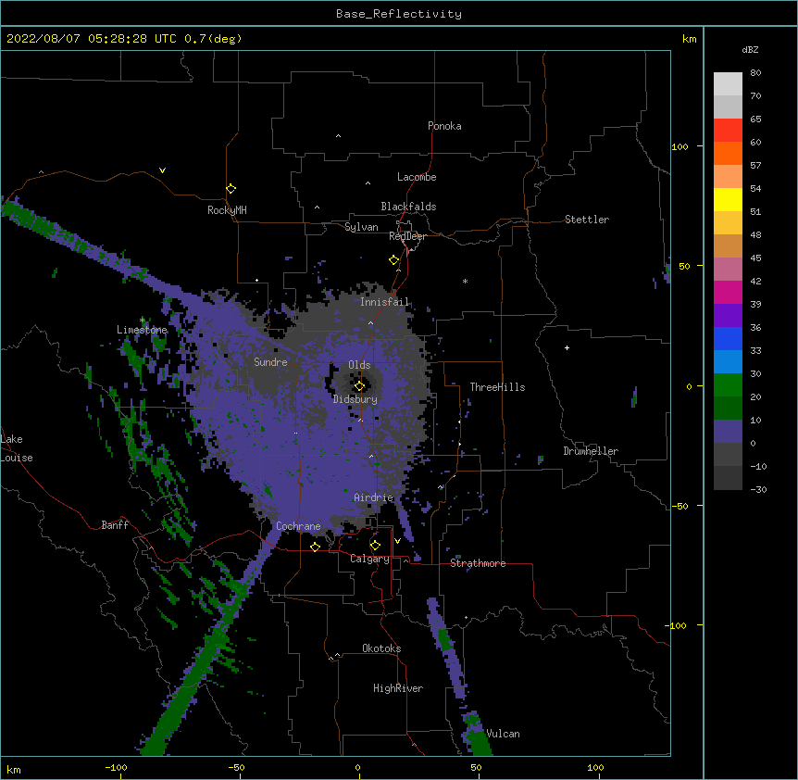The width and height of the screenshot is (798, 780).
Task: Click the Innisfail city label
Action: pyautogui.click(x=384, y=302)
